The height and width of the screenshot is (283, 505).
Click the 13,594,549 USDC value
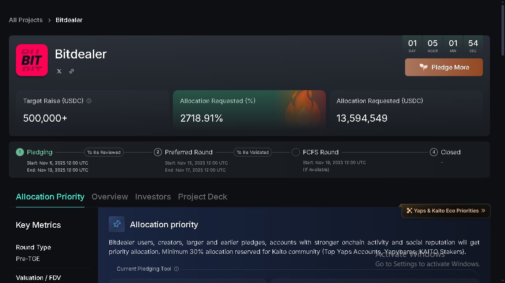[x=362, y=118]
